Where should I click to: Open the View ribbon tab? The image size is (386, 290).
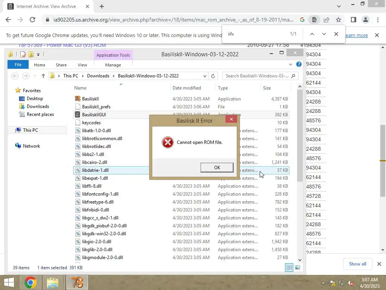point(82,65)
